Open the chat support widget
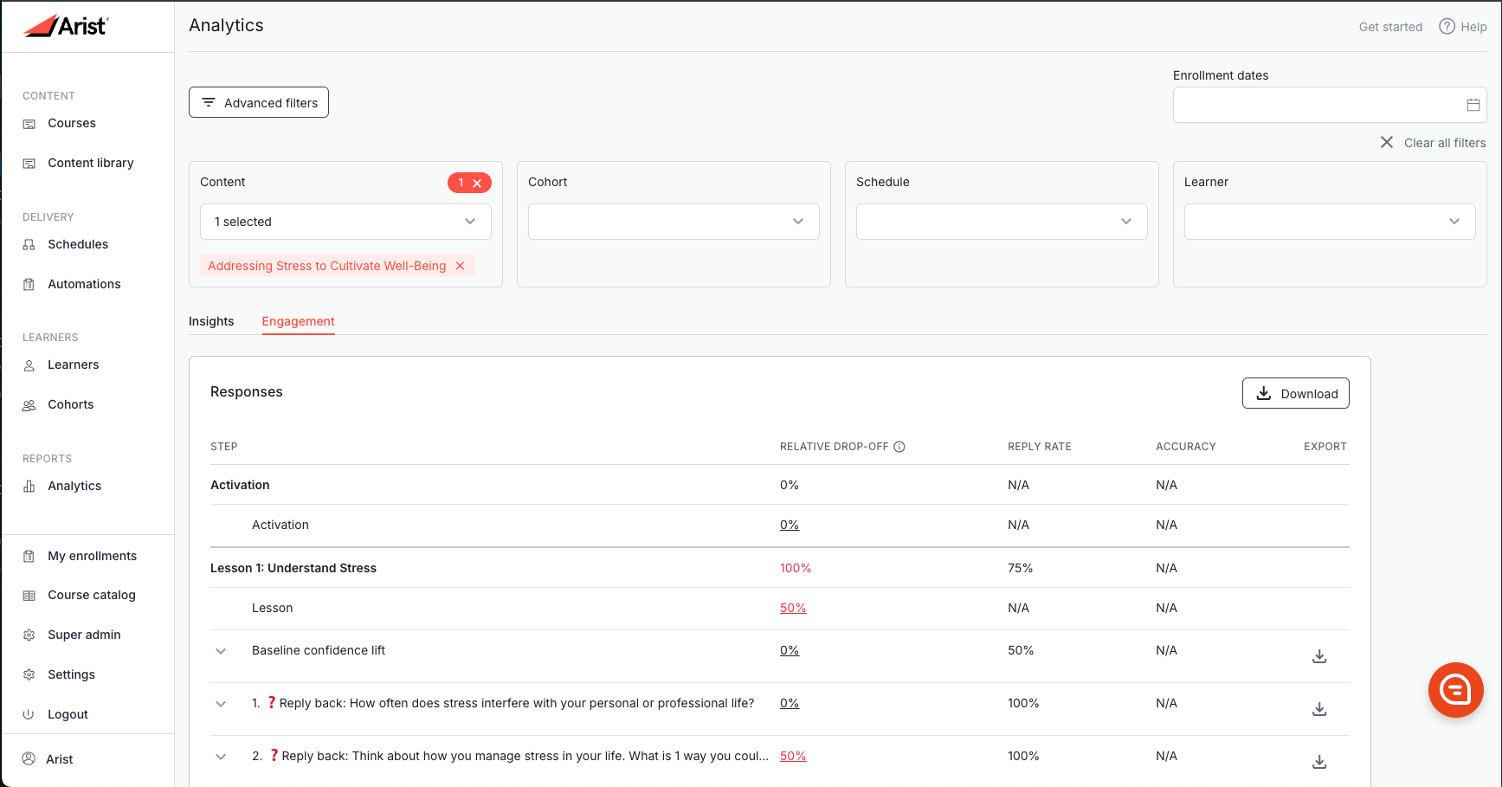 (1455, 690)
